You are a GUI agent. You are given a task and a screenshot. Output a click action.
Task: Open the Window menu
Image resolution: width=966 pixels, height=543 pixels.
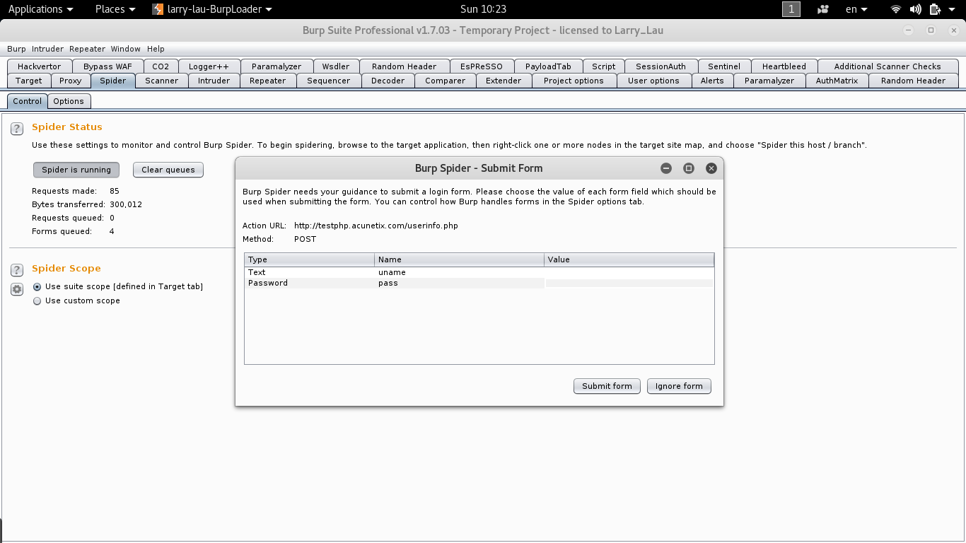(125, 49)
